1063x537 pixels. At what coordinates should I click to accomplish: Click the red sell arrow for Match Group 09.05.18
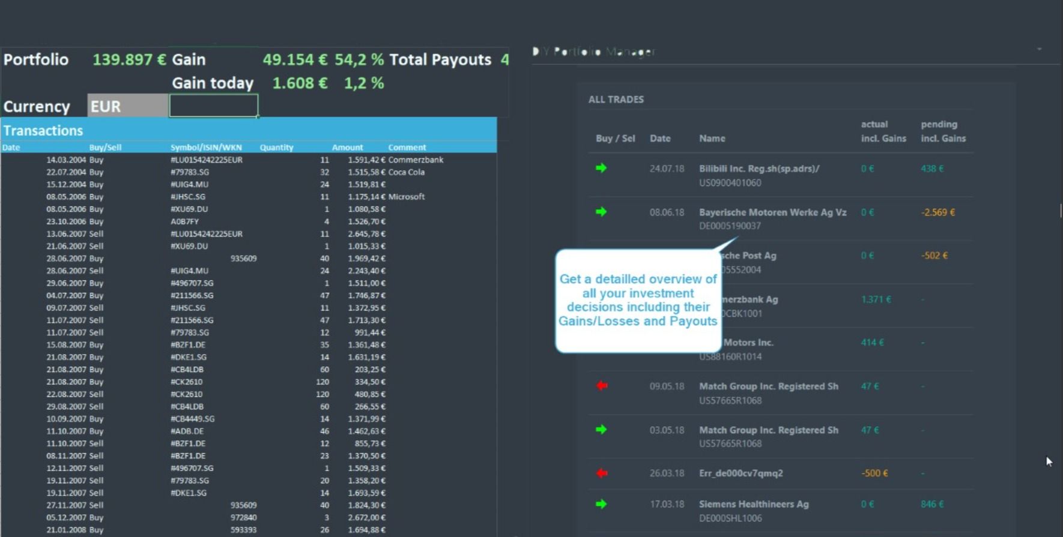pos(602,386)
